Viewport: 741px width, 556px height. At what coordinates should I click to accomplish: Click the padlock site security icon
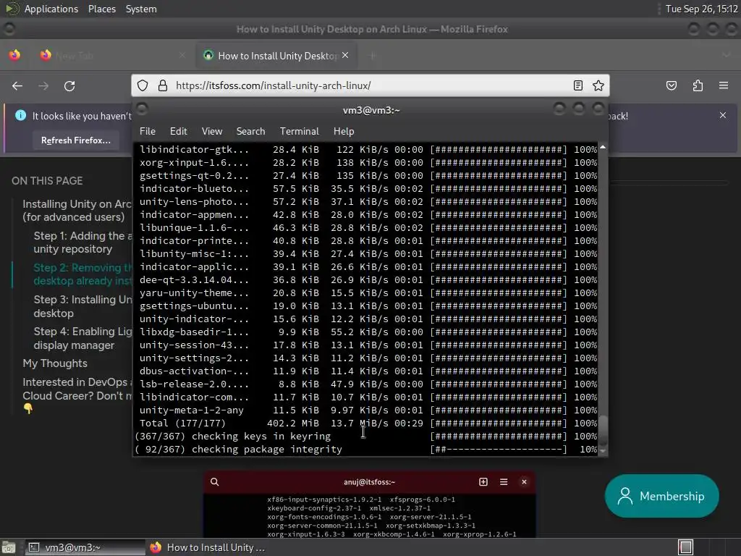163,85
